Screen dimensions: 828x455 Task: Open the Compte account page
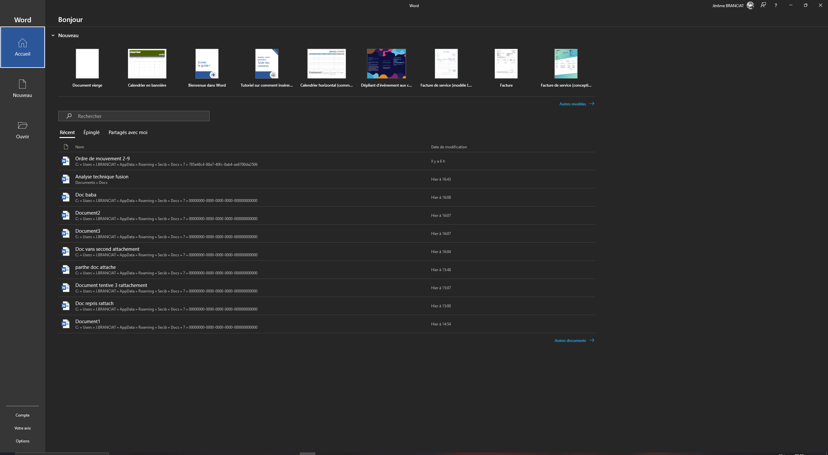pyautogui.click(x=23, y=415)
